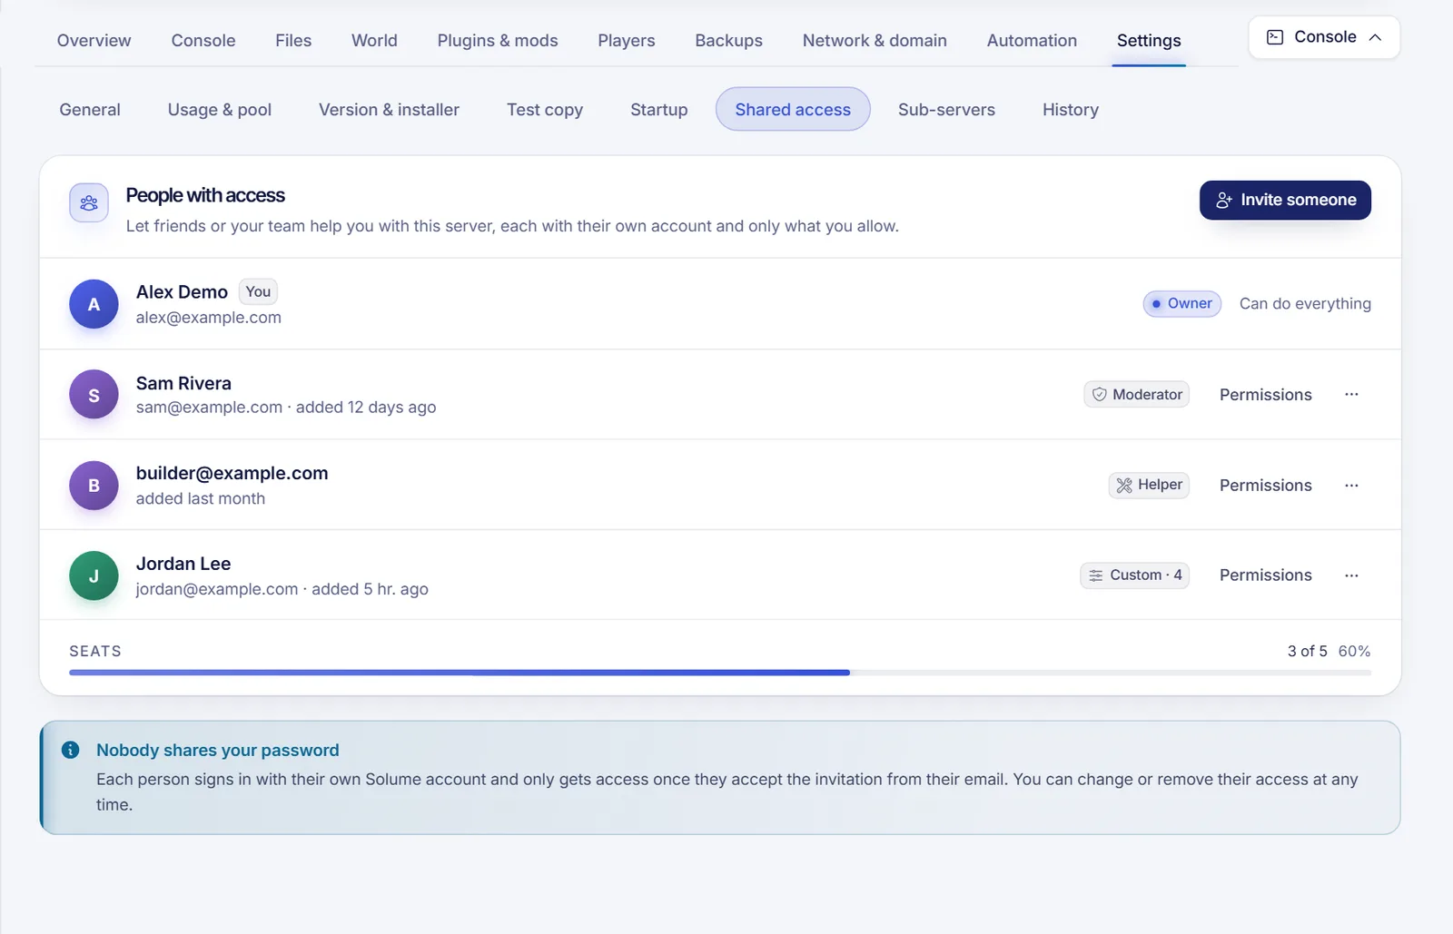Screen dimensions: 1453x934
Task: Click the 60% seats percentage
Action: (x=1354, y=652)
